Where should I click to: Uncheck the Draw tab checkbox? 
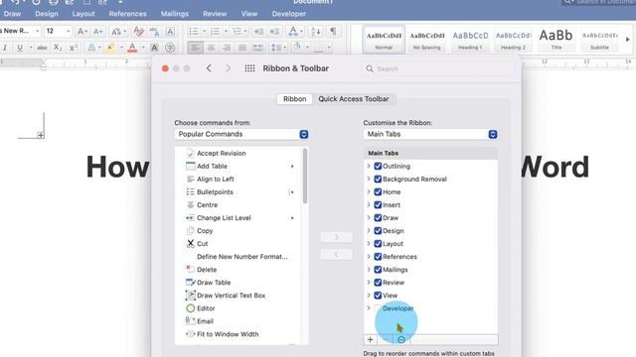pyautogui.click(x=378, y=218)
